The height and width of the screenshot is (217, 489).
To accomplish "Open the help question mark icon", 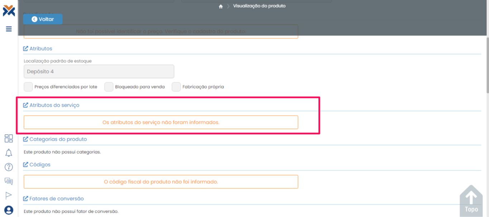I will pyautogui.click(x=9, y=167).
